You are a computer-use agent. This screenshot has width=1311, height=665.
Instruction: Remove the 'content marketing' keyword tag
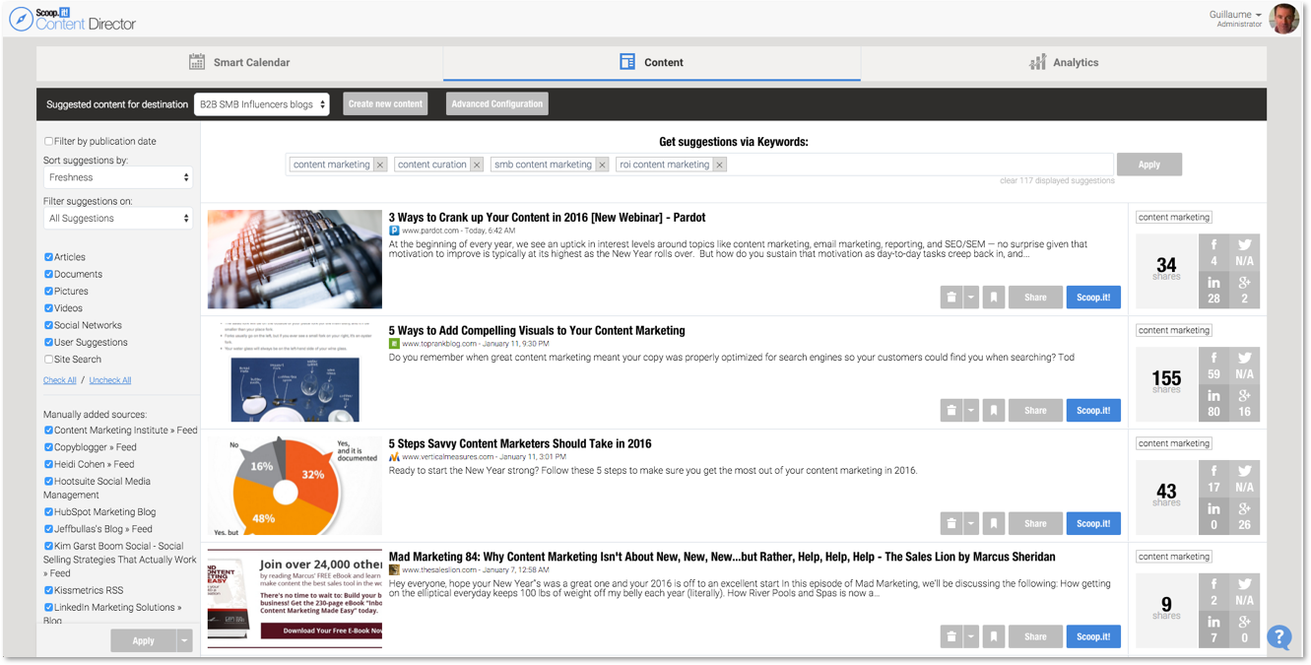coord(379,166)
